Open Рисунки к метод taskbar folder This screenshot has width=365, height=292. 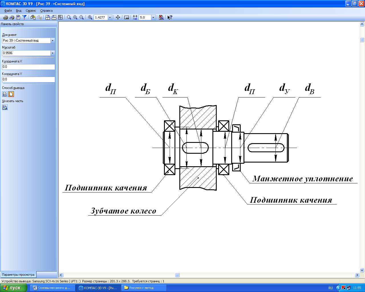coord(144,288)
